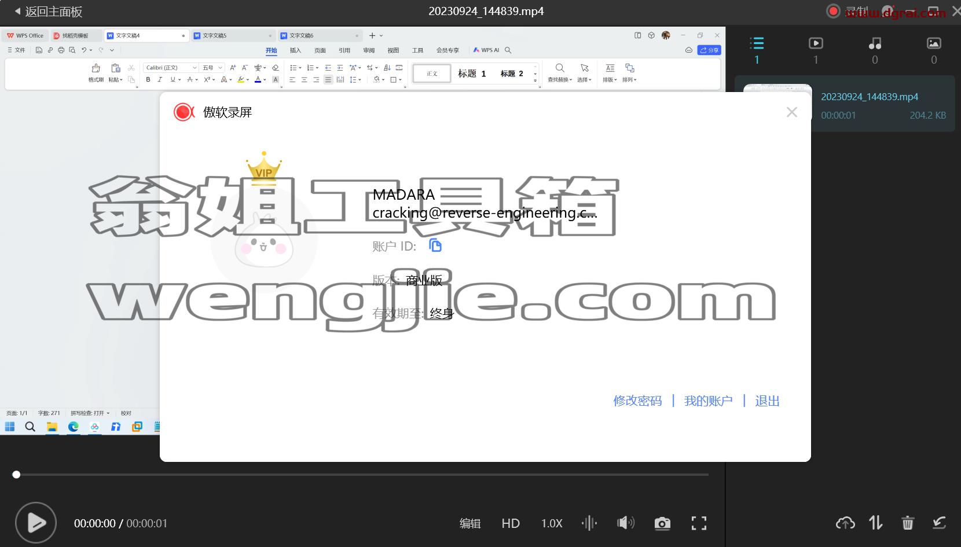The height and width of the screenshot is (547, 961).
Task: Play the recorded video
Action: pyautogui.click(x=36, y=523)
